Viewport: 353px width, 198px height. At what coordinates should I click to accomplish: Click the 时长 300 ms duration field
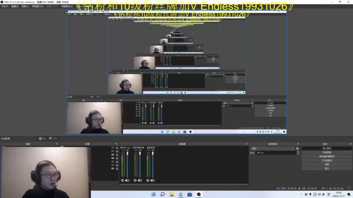coord(275,153)
